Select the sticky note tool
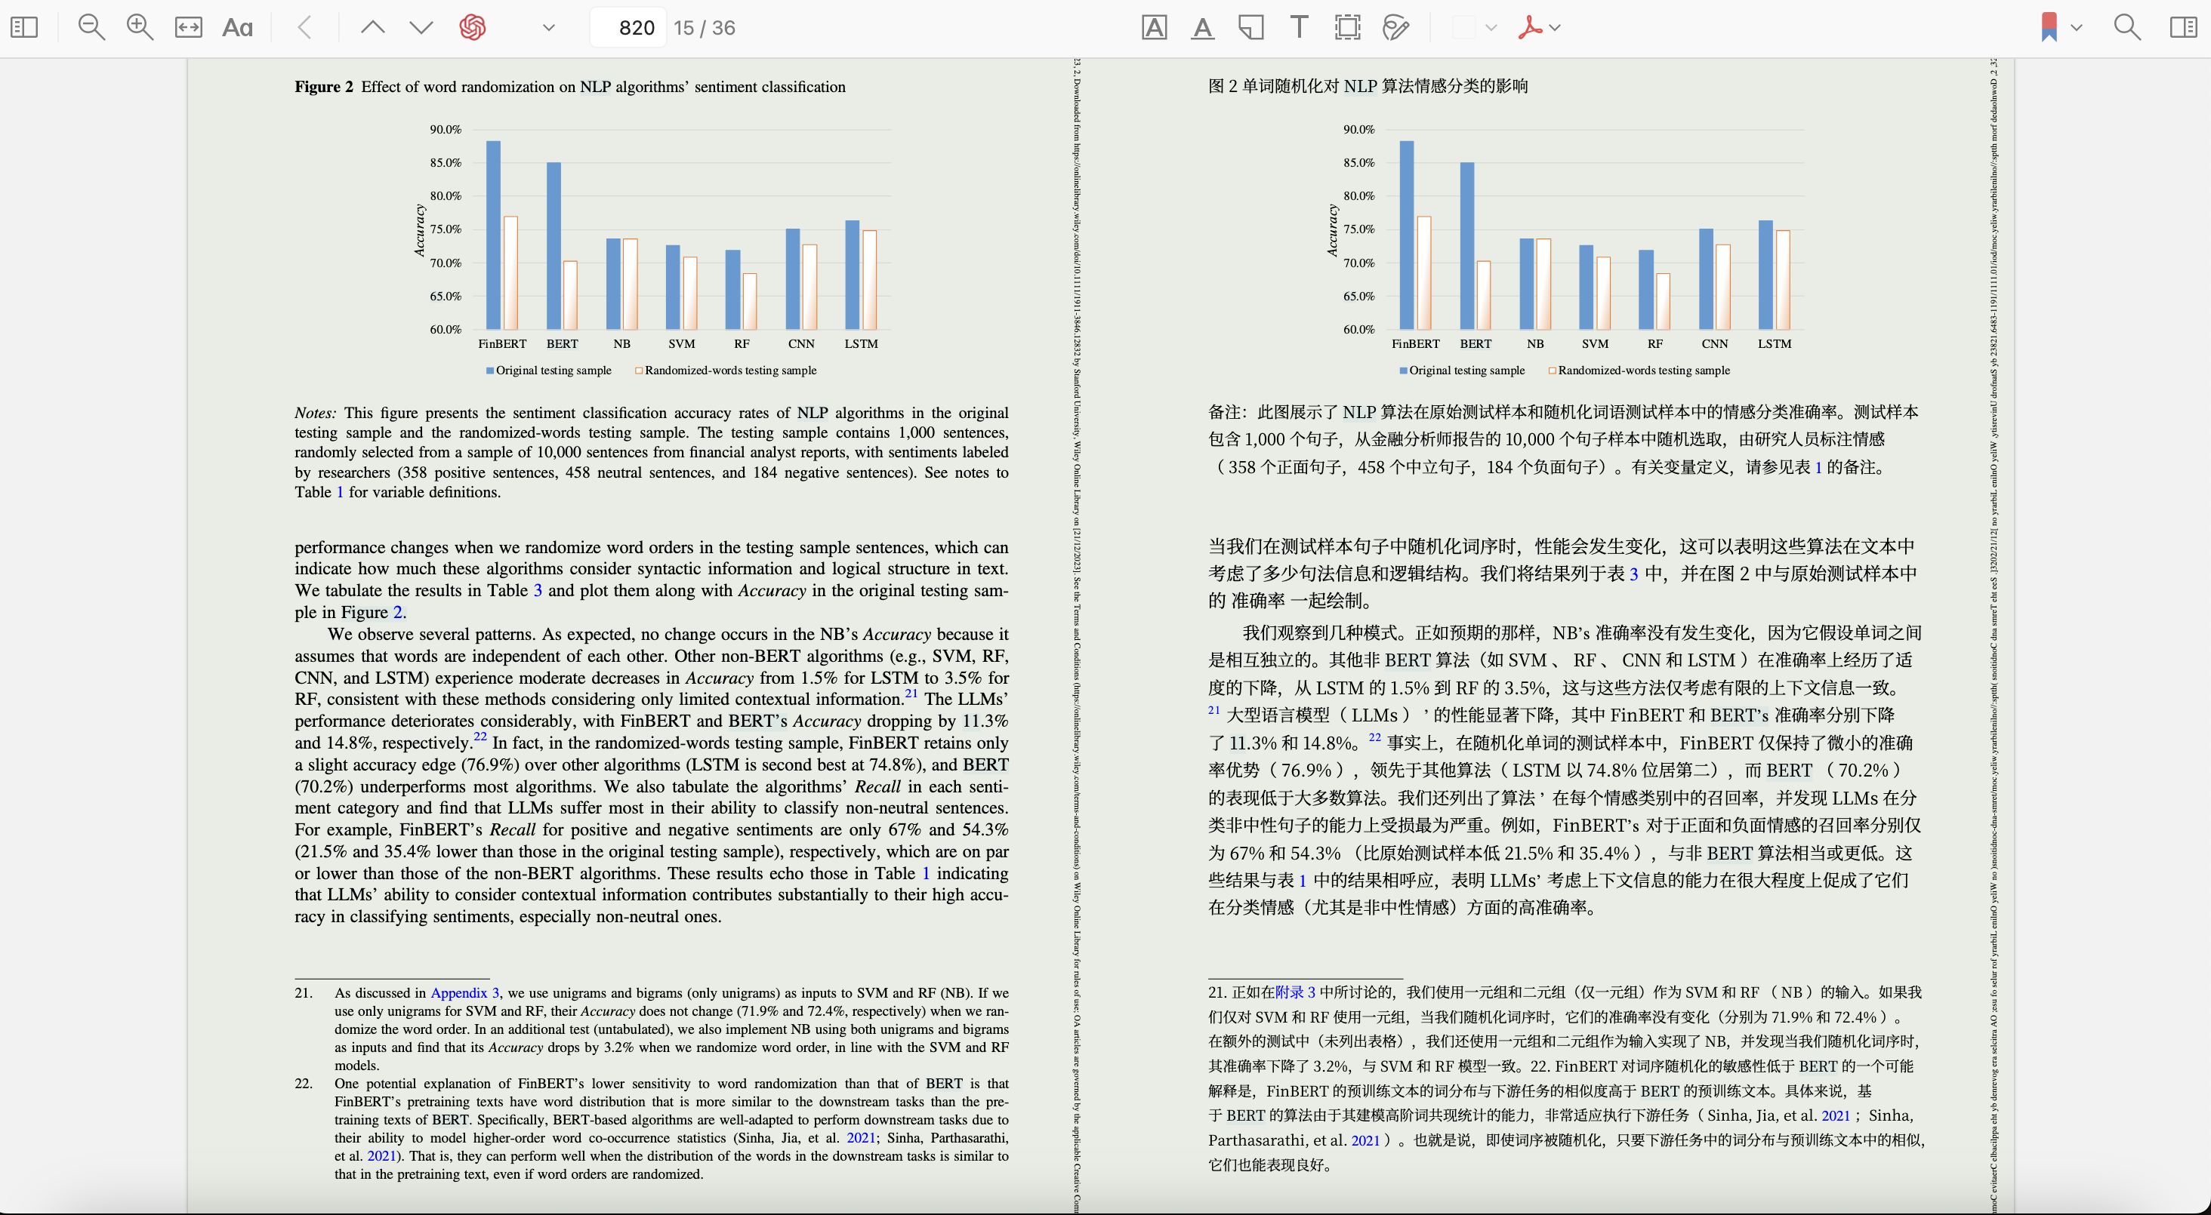2211x1215 pixels. (x=1250, y=27)
